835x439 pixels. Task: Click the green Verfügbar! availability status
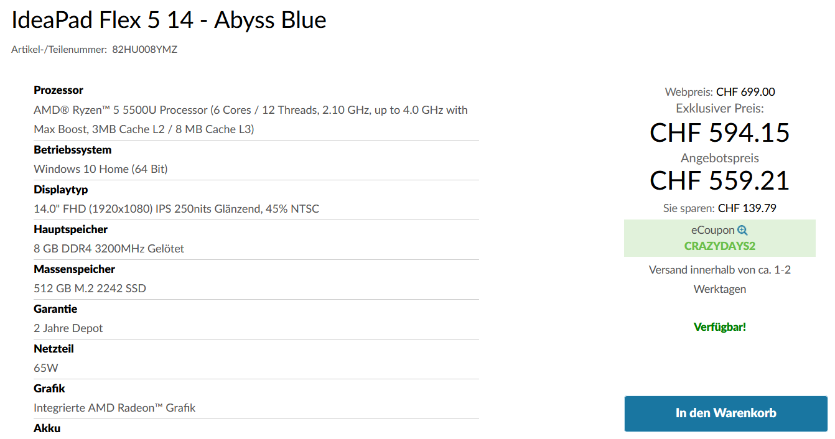click(719, 326)
